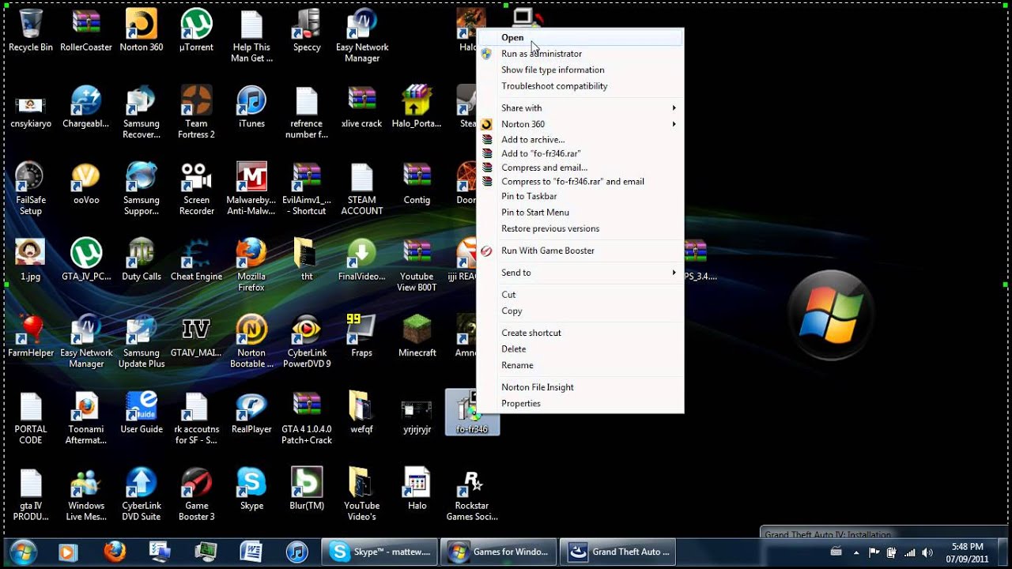Image resolution: width=1012 pixels, height=569 pixels.
Task: Select the xlive crack archive icon
Action: 362,107
